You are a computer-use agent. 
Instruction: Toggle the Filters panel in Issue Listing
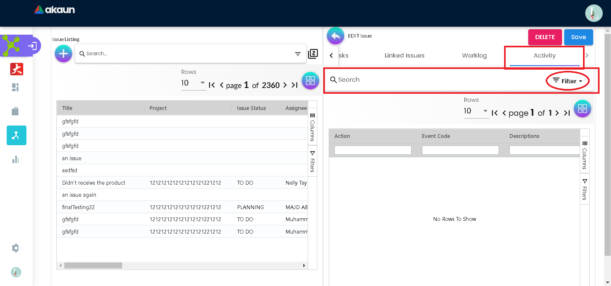click(313, 161)
